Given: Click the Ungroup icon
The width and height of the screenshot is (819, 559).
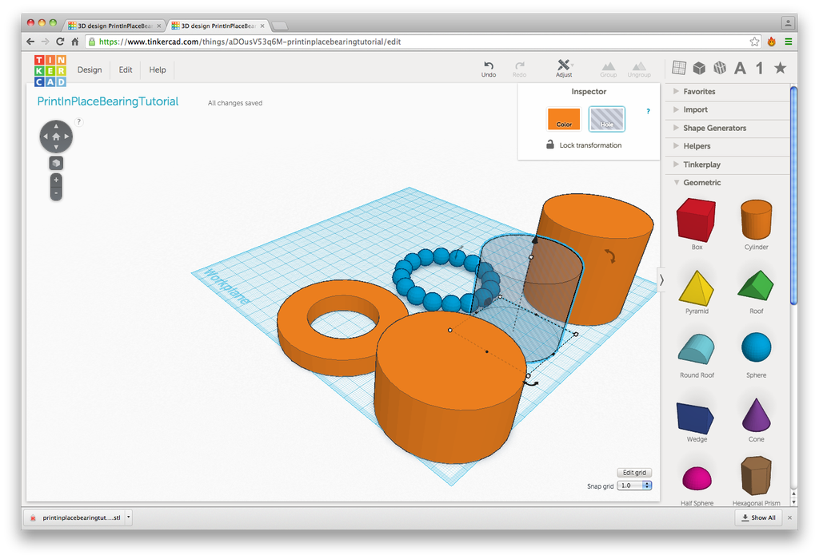Looking at the screenshot, I should click(x=639, y=69).
